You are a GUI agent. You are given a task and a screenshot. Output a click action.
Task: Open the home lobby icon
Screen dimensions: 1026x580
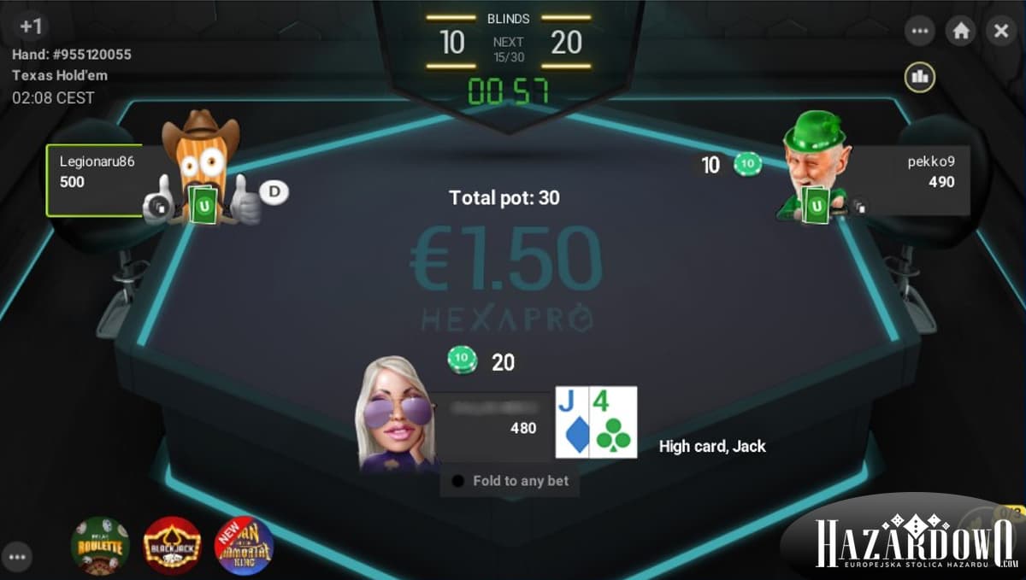tap(961, 31)
